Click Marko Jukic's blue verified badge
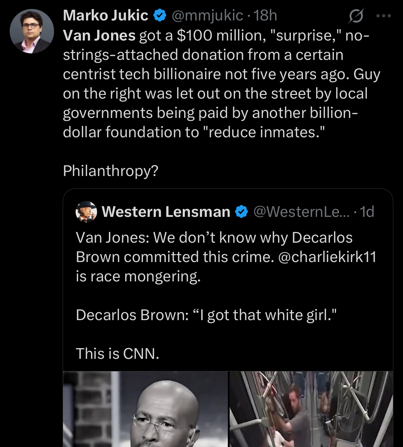 click(x=160, y=15)
